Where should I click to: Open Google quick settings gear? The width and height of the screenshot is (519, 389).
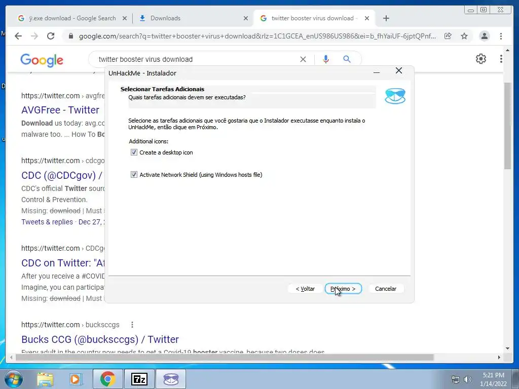coord(480,59)
